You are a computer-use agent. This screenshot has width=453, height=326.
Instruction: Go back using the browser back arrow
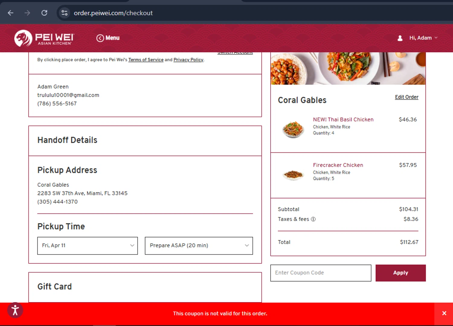click(11, 13)
